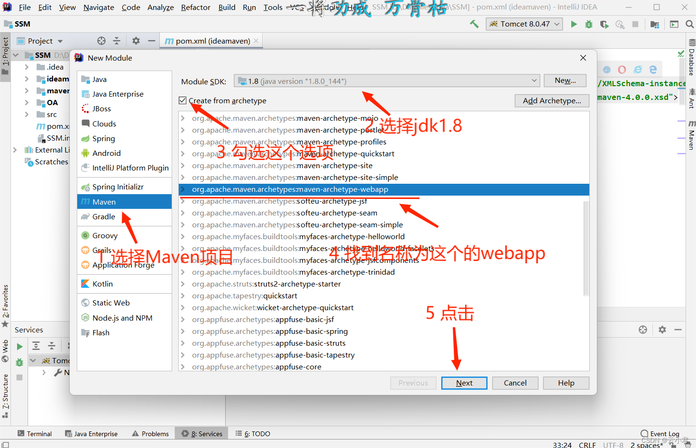The width and height of the screenshot is (696, 448).
Task: Open the Project Structure icon in the toolbar
Action: [655, 24]
